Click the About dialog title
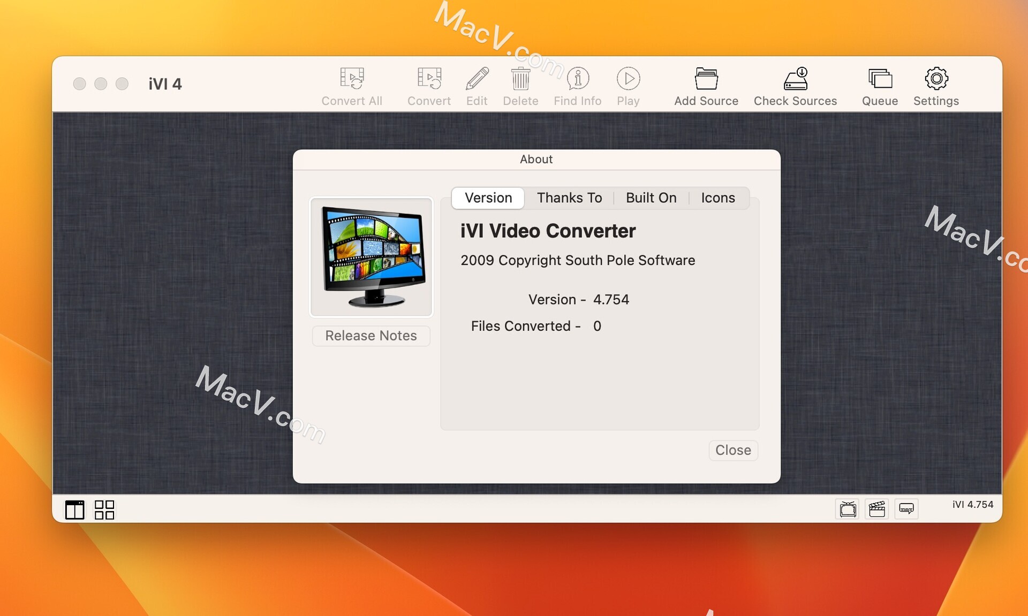Screen dimensions: 1028x616 click(x=536, y=159)
